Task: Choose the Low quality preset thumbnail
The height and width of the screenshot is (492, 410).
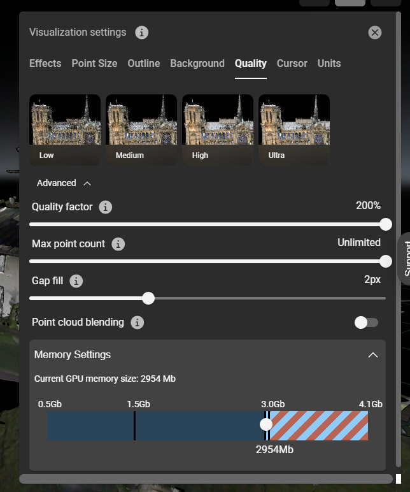Action: coord(65,129)
